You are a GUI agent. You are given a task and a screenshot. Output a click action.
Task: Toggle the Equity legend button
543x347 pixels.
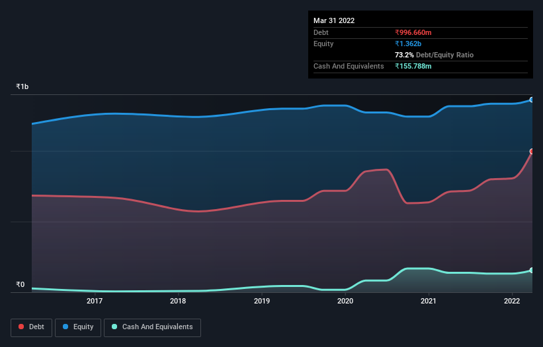point(78,327)
